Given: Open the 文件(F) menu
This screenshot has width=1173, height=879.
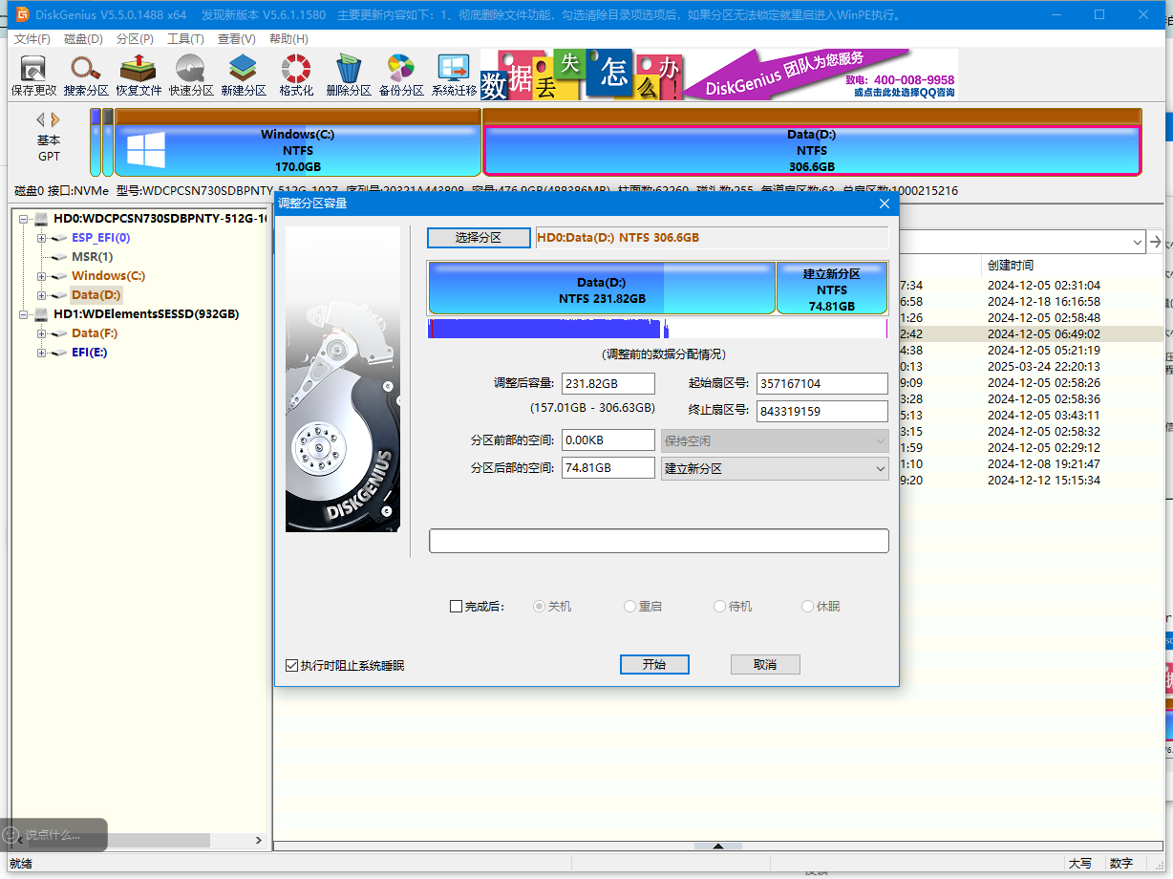Looking at the screenshot, I should click(x=32, y=39).
